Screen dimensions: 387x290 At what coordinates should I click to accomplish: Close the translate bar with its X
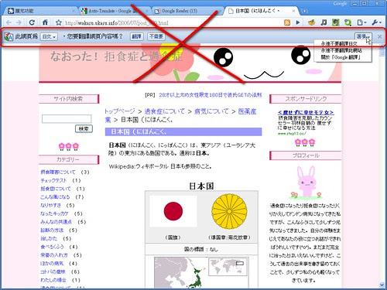[x=380, y=36]
